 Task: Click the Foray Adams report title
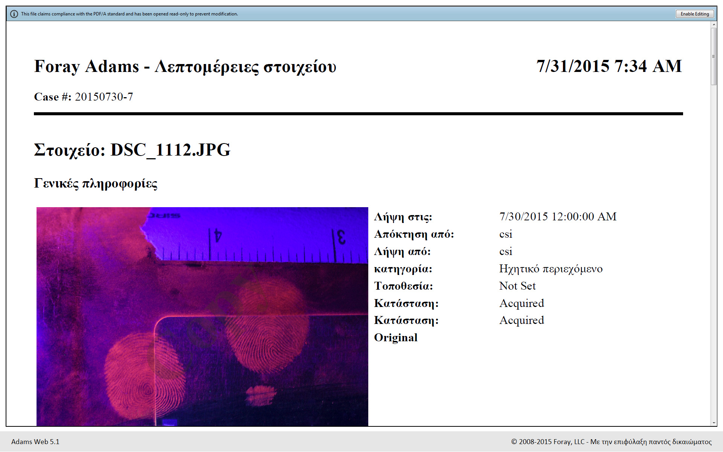coord(185,67)
